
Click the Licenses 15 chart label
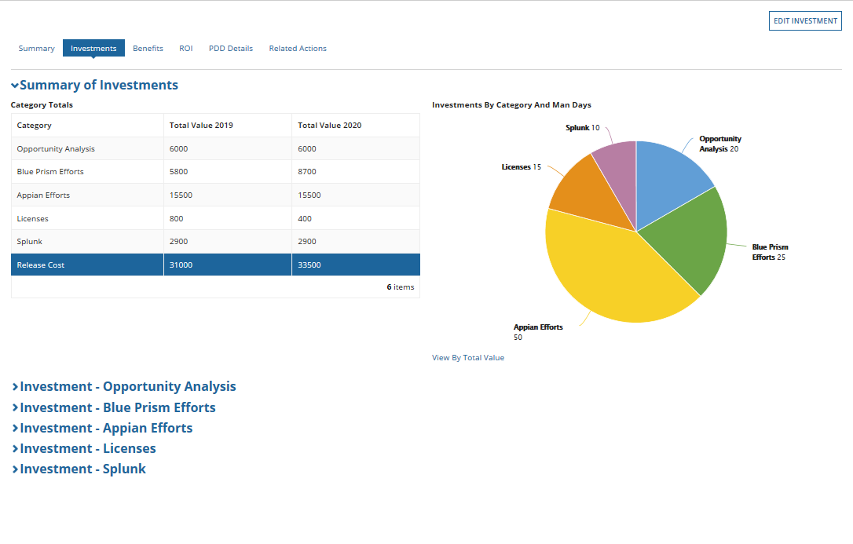(x=522, y=167)
